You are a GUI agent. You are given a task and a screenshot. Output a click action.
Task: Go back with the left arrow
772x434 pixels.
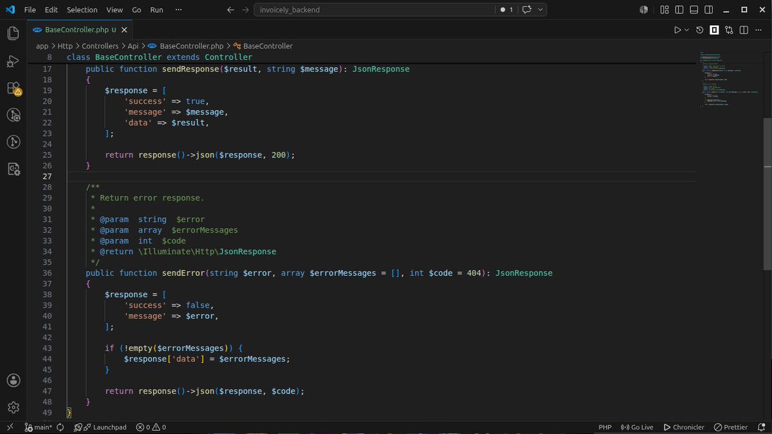click(231, 10)
